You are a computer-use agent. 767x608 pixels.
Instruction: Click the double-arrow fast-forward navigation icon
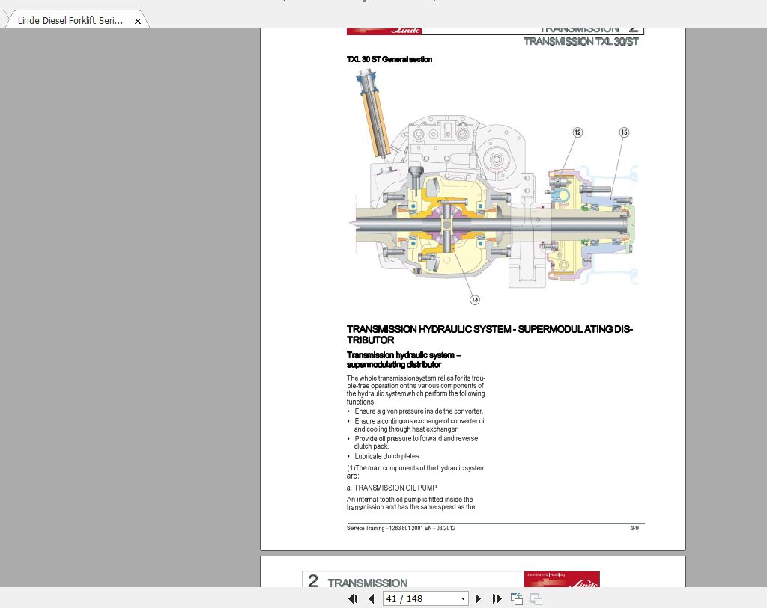497,598
